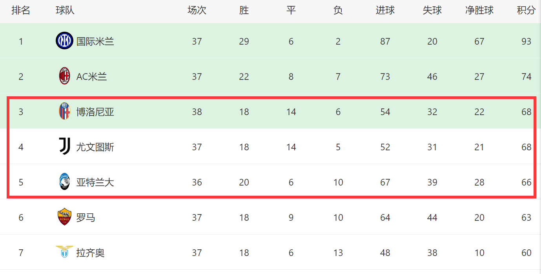The image size is (541, 274).
Task: Sort by the 净胜球 column header
Action: point(479,11)
